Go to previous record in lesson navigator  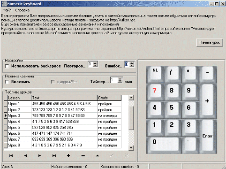point(25,155)
